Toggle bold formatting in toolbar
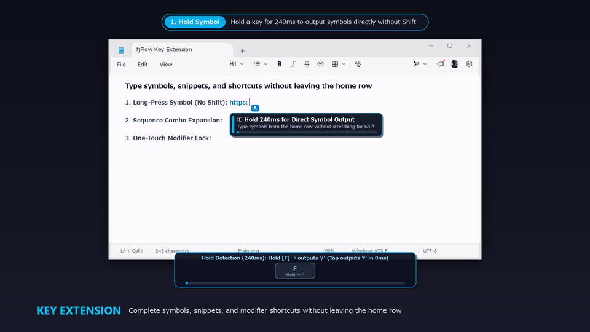The width and height of the screenshot is (590, 332). click(x=279, y=64)
